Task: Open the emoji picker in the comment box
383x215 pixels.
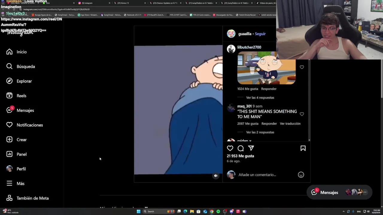Action: tap(301, 175)
